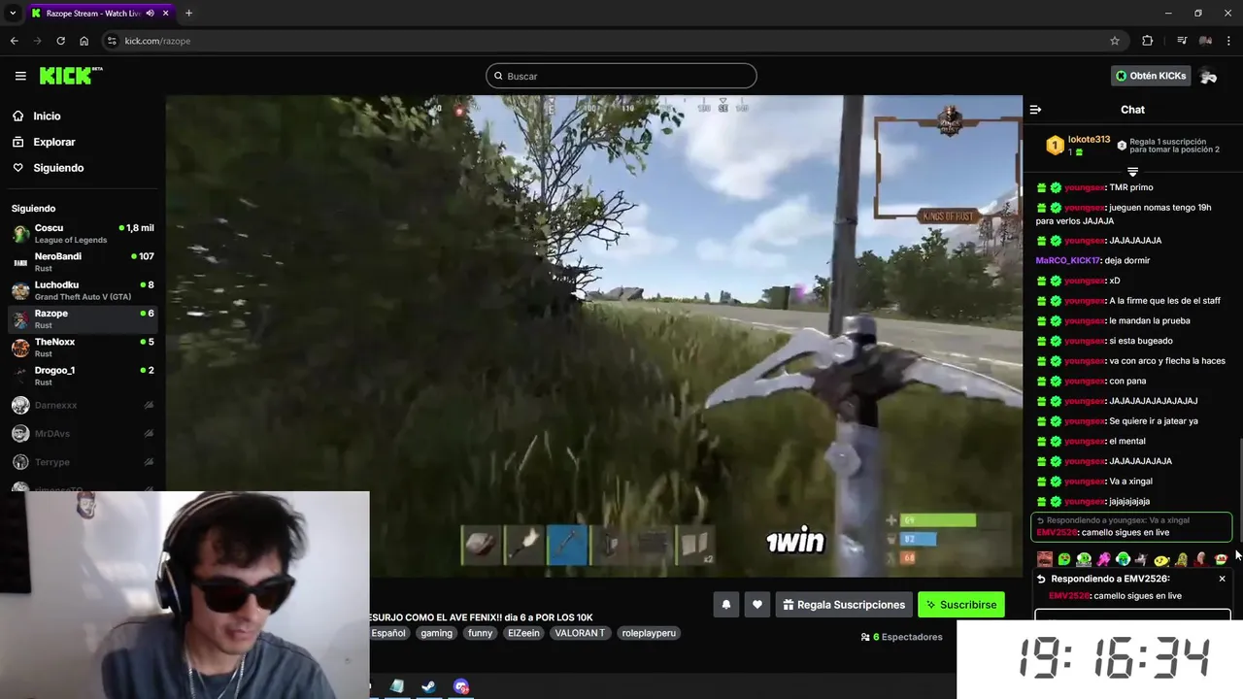Open NeroBandi's channel
This screenshot has height=699, width=1243.
[x=83, y=262]
